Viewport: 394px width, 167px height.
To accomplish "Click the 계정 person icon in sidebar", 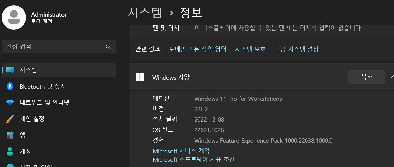I will (x=10, y=151).
